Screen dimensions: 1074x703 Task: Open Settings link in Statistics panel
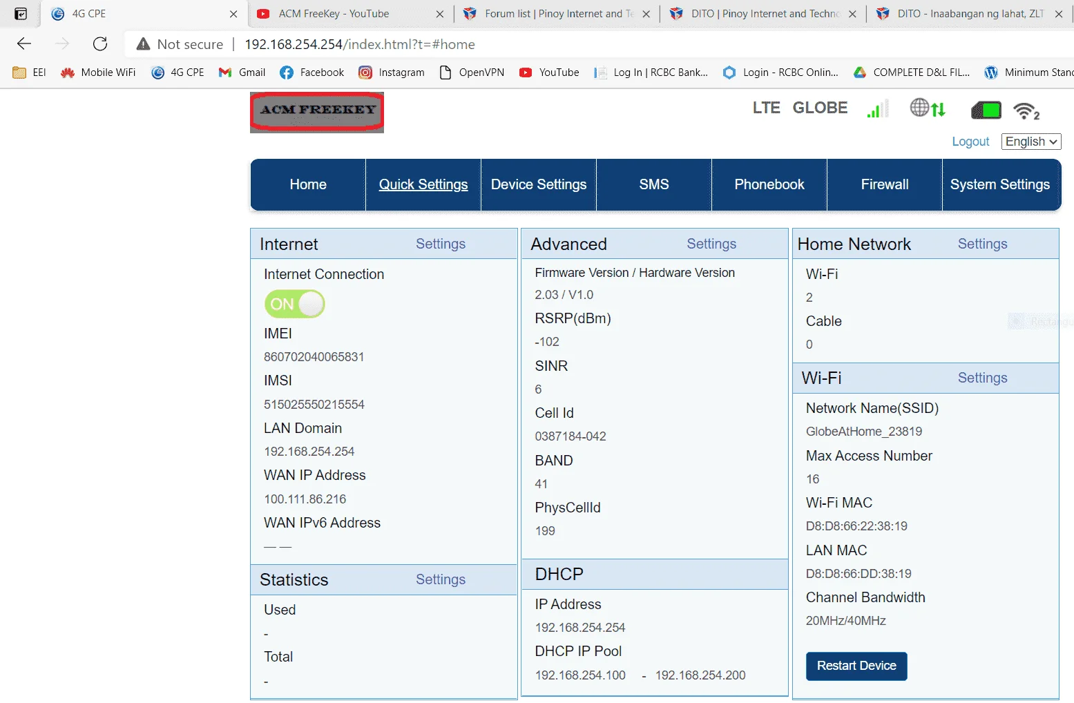441,579
